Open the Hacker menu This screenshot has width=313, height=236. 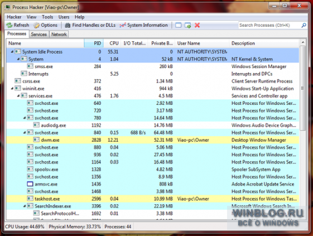tap(14, 17)
